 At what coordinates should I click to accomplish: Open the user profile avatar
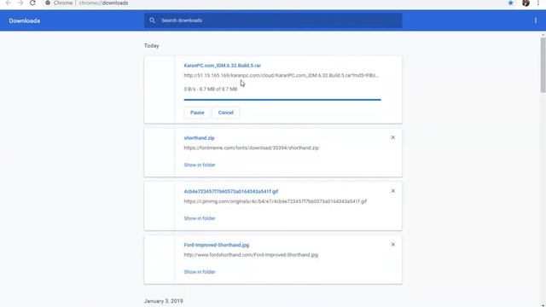coord(526,3)
